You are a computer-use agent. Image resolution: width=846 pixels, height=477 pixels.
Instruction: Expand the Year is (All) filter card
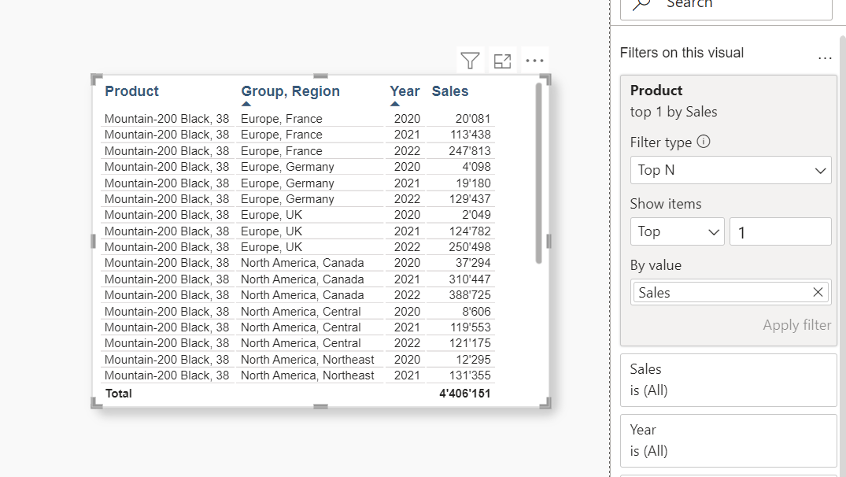point(728,441)
